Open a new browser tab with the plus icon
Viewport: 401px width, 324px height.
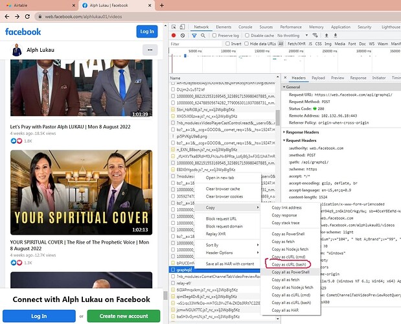click(161, 5)
